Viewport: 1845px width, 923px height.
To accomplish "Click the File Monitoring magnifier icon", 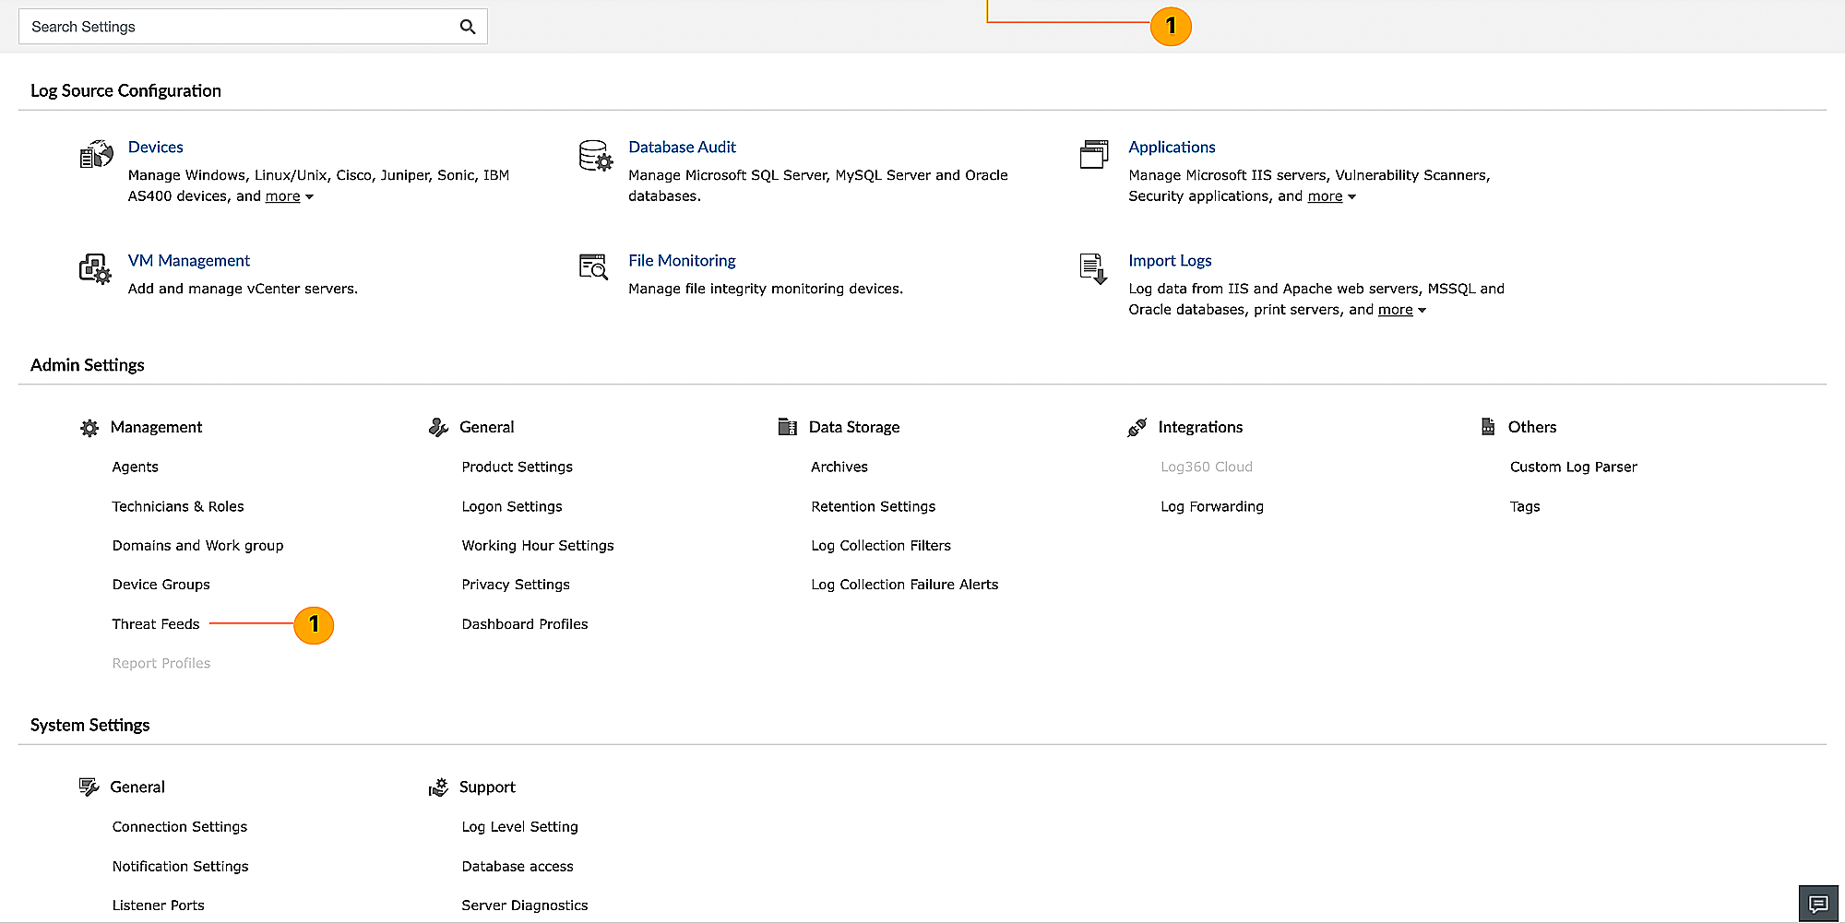I will pos(593,267).
